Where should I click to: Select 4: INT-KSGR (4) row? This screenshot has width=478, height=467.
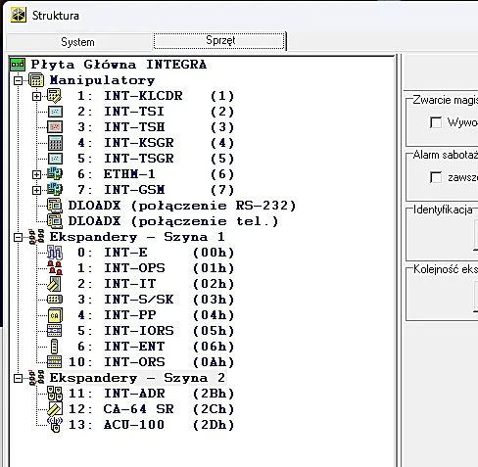tap(156, 143)
